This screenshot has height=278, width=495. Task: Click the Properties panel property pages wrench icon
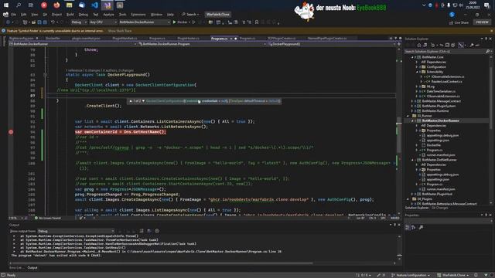point(421,227)
